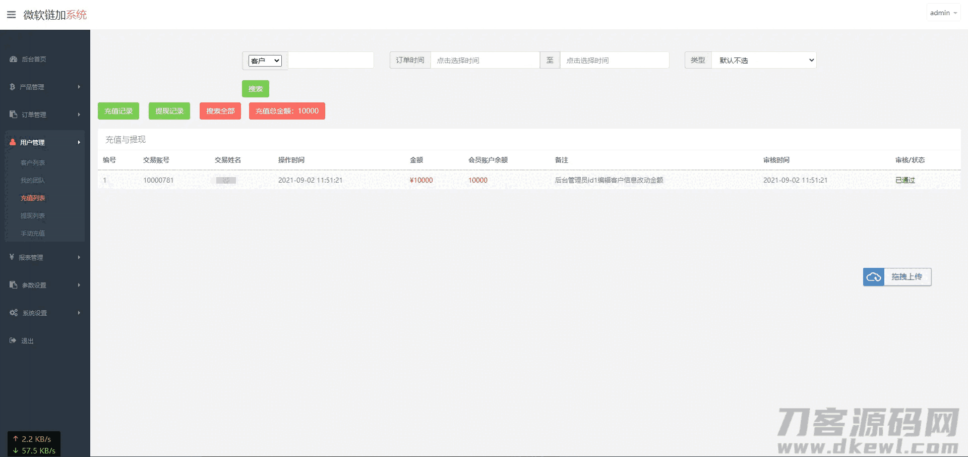Image resolution: width=968 pixels, height=457 pixels.
Task: Open the 客户 search type dropdown
Action: pos(265,61)
